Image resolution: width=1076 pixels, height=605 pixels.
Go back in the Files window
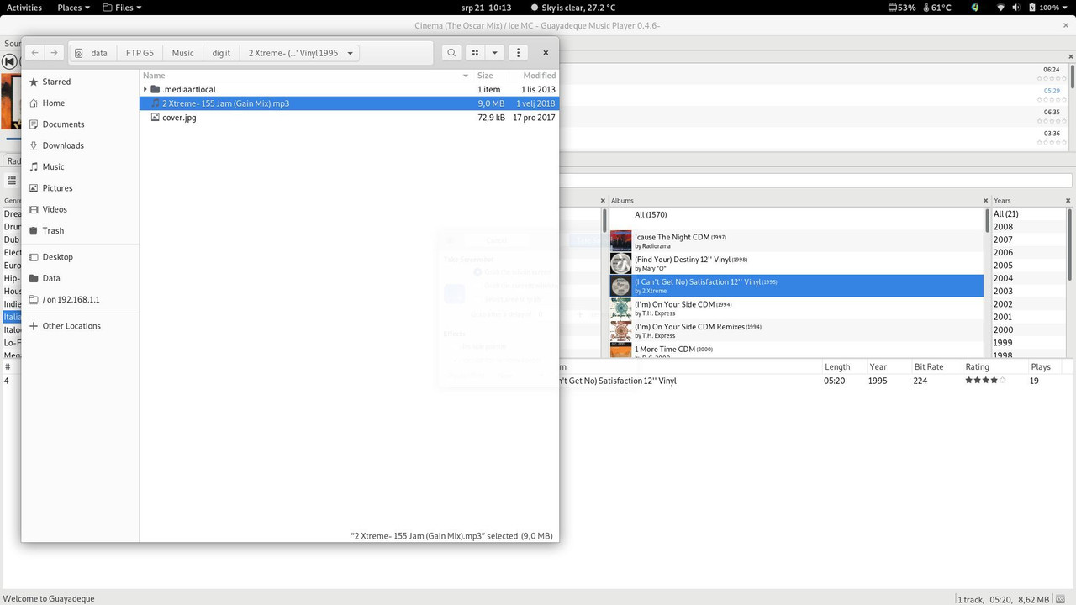(34, 52)
